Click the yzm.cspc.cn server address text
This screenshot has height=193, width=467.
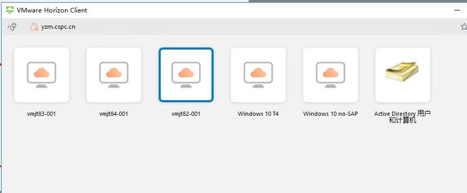pos(58,27)
